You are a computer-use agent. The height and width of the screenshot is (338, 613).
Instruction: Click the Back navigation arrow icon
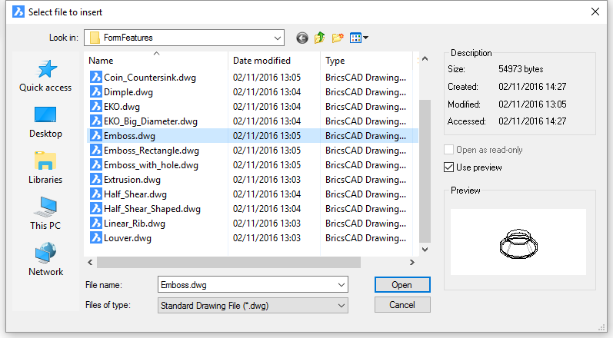302,38
